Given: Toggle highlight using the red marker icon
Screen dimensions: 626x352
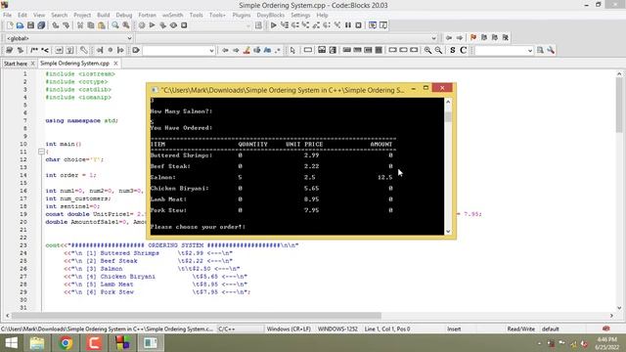Looking at the screenshot, I should (246, 50).
